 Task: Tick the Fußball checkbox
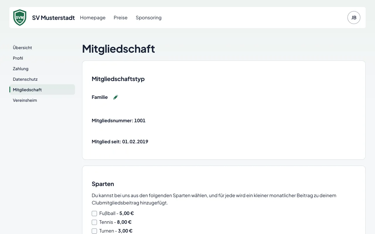94,214
